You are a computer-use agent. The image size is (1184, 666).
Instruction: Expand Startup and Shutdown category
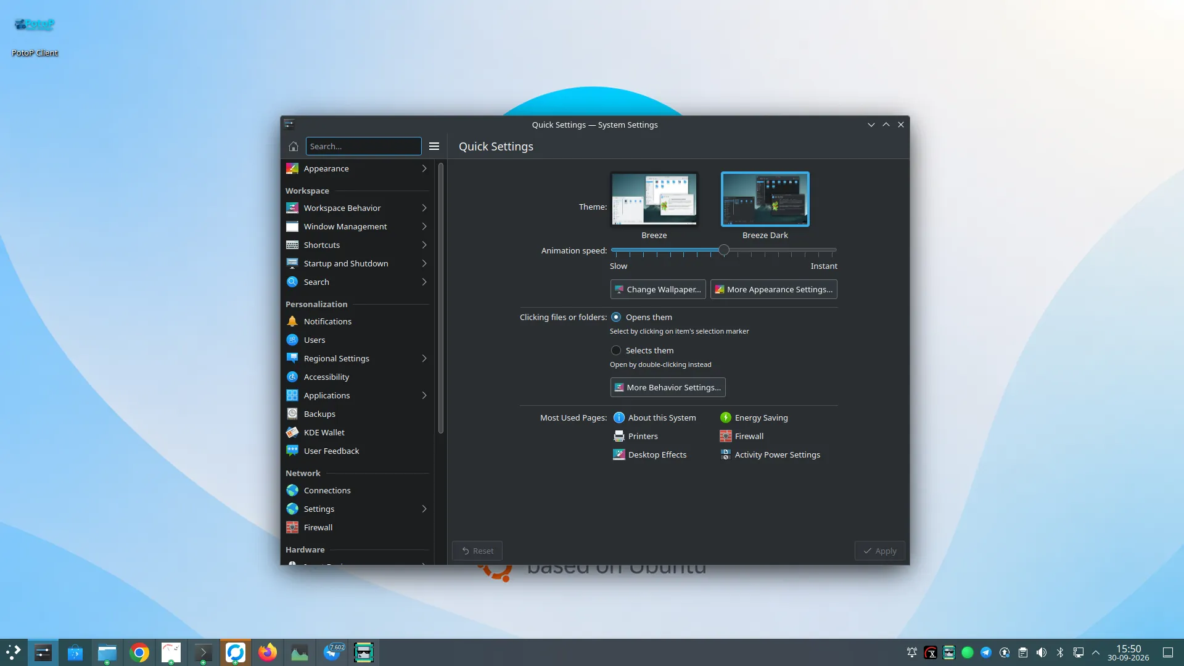click(x=357, y=263)
